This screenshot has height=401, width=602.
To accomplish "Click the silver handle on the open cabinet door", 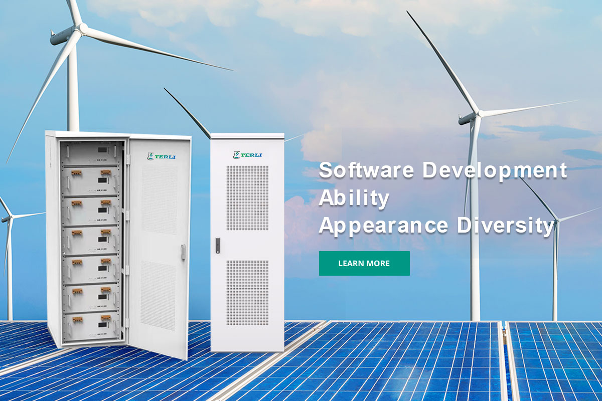I will pyautogui.click(x=183, y=252).
